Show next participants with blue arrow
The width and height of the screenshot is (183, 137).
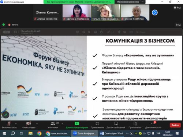[x=155, y=12]
